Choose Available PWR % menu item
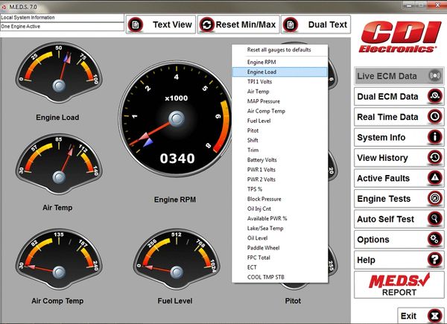The image size is (447, 324). click(x=280, y=218)
